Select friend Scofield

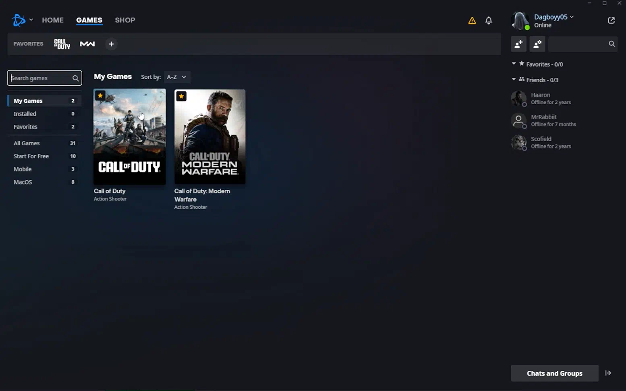(x=564, y=142)
